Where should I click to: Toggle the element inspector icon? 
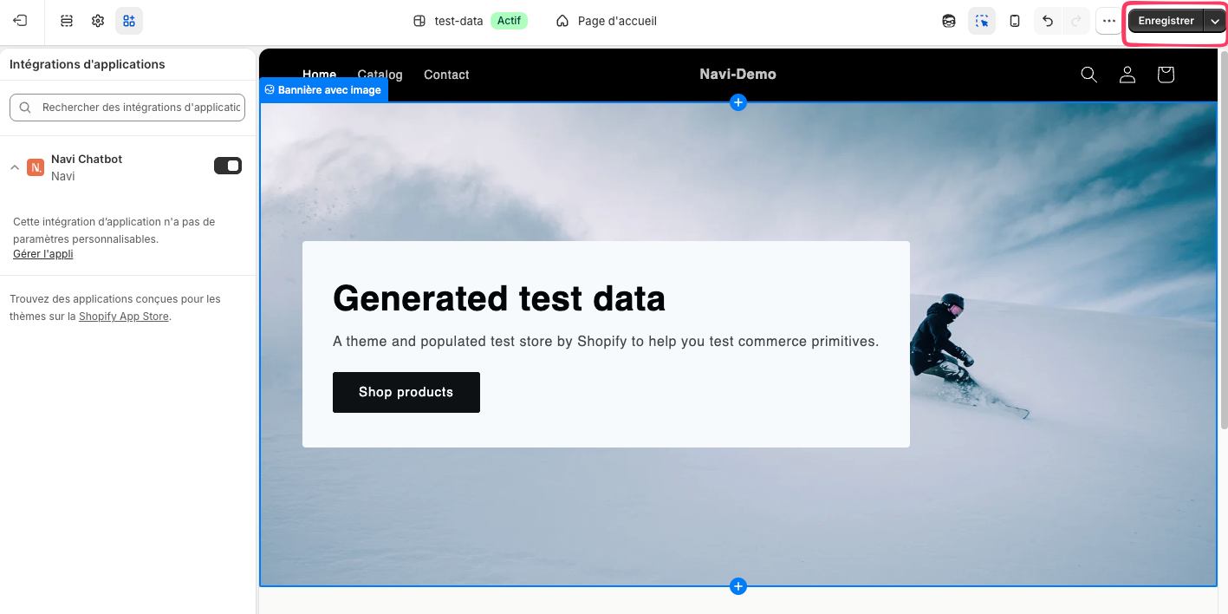pos(982,21)
